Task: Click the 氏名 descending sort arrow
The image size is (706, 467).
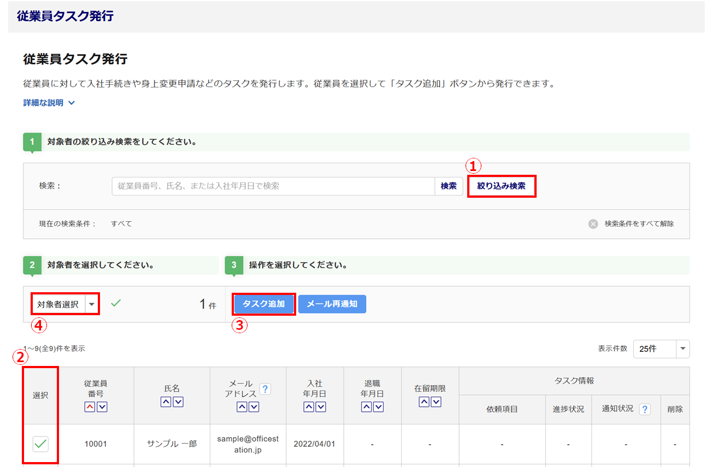Action: pos(178,402)
